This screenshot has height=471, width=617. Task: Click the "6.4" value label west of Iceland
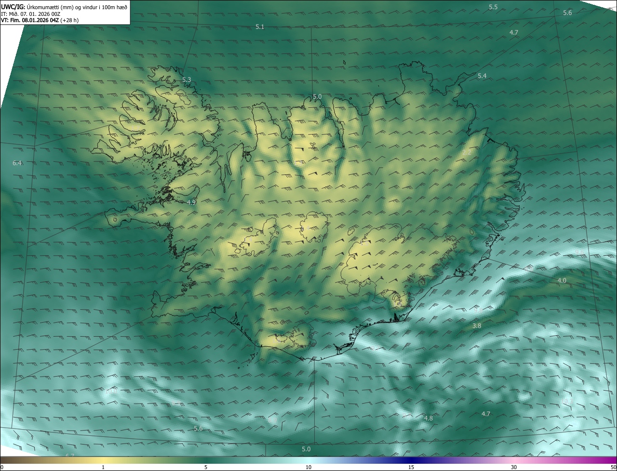pyautogui.click(x=17, y=163)
